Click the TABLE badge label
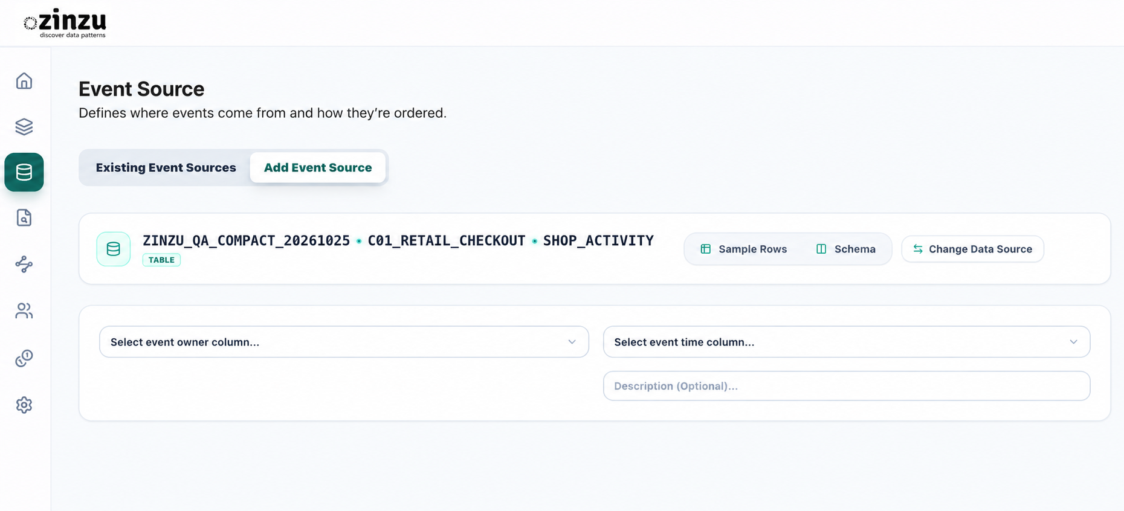Screen dimensions: 1124x511 coord(161,260)
